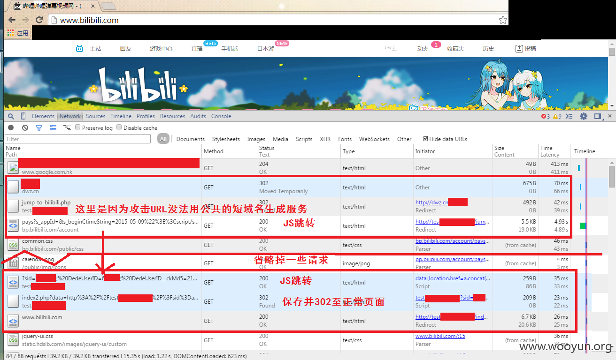The height and width of the screenshot is (360, 616).
Task: Open the 直播 Beta link
Action: 197,49
